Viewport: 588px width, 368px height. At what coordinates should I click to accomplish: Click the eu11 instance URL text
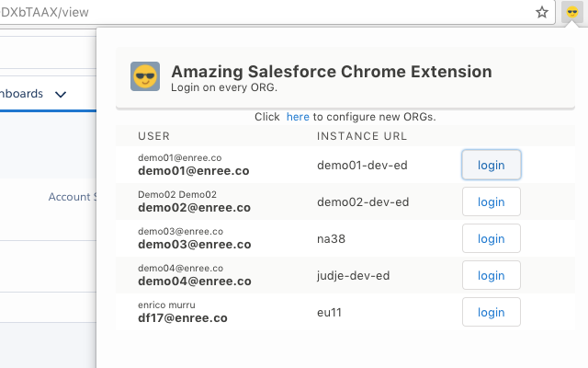329,313
